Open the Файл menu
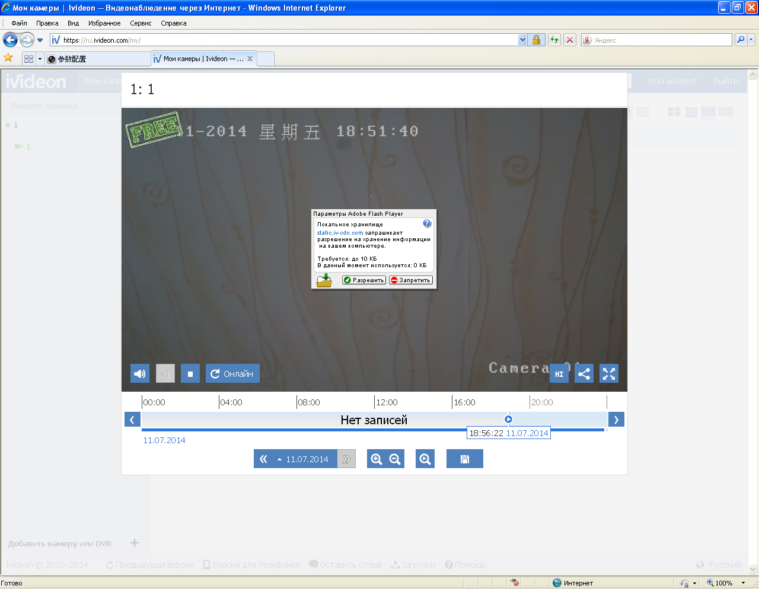Viewport: 759px width, 589px height. [20, 23]
